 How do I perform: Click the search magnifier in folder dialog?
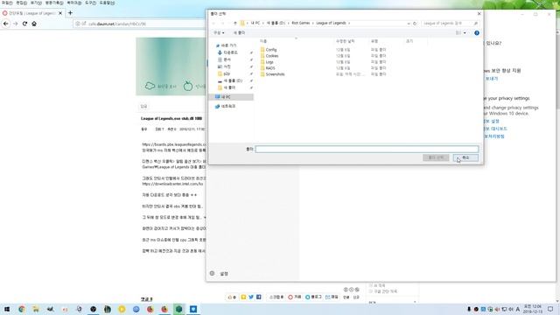tap(476, 24)
